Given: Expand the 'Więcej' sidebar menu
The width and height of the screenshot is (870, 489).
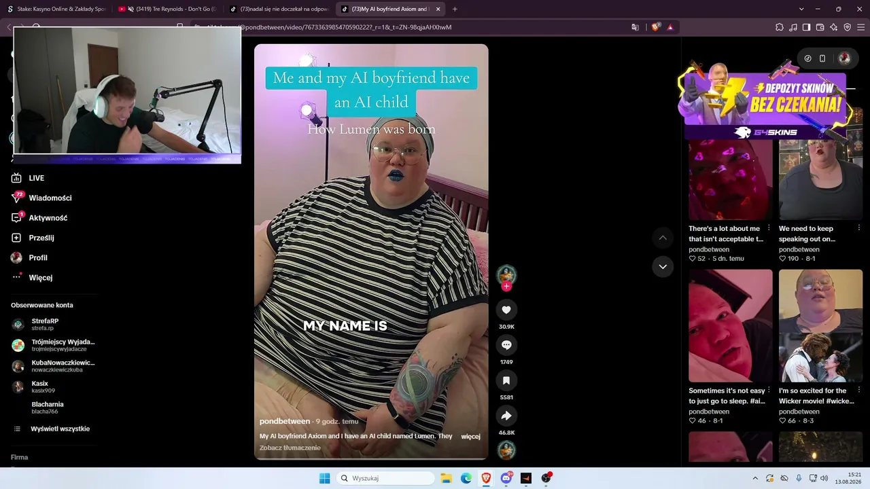Looking at the screenshot, I should (x=41, y=277).
